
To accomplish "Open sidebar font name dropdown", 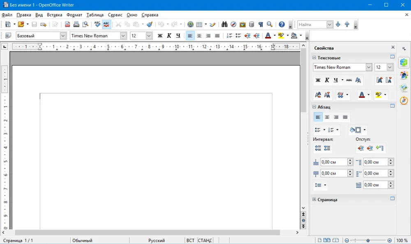I will tap(369, 67).
